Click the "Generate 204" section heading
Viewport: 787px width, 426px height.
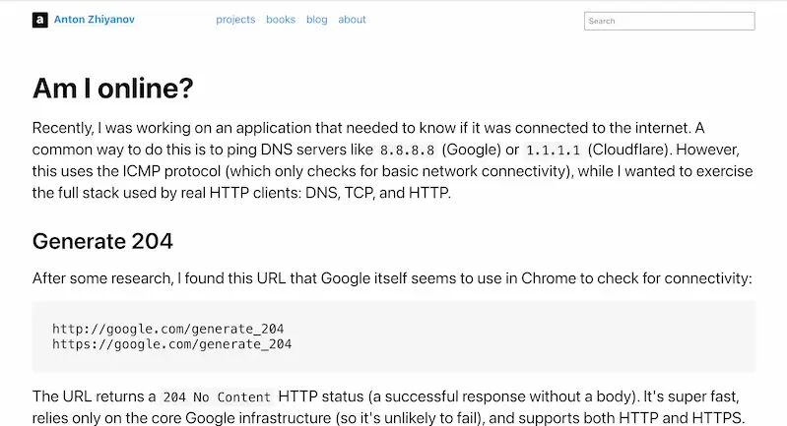coord(102,241)
